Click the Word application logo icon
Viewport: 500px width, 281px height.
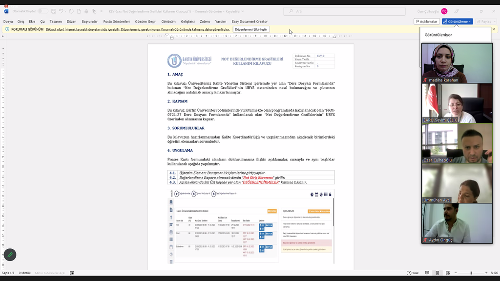click(6, 11)
